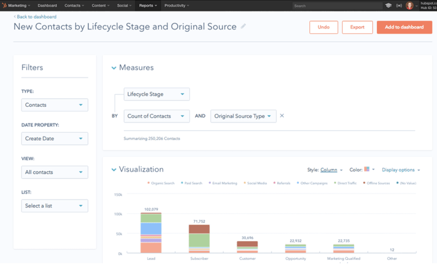This screenshot has height=266, width=437.
Task: Collapse the Measures section chevron
Action: click(x=114, y=68)
